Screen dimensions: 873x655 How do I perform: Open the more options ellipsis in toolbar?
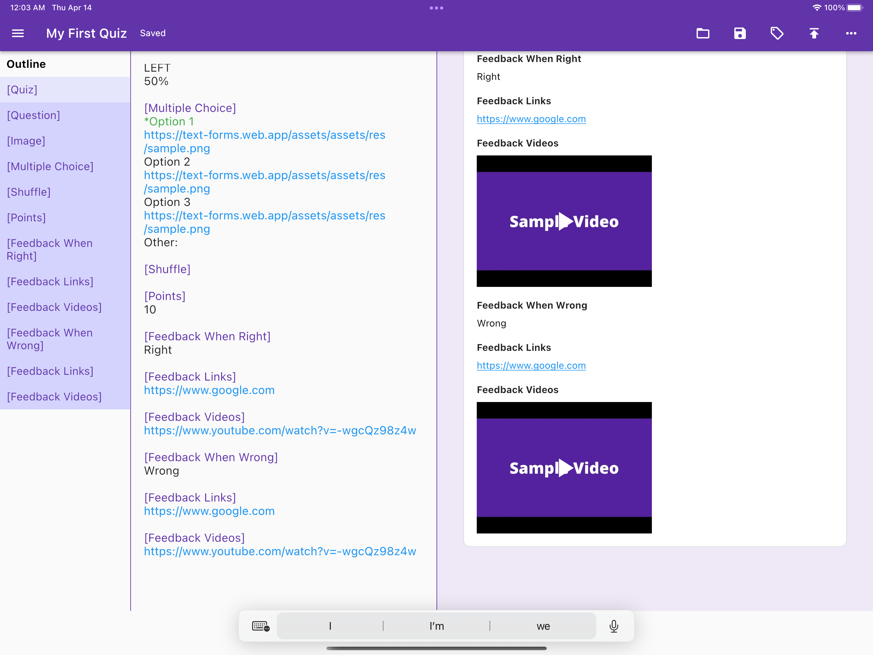click(851, 33)
